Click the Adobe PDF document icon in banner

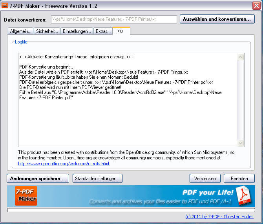[244, 196]
